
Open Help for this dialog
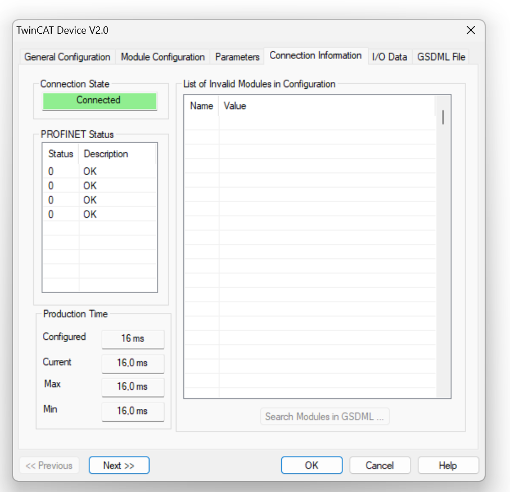[x=448, y=466]
